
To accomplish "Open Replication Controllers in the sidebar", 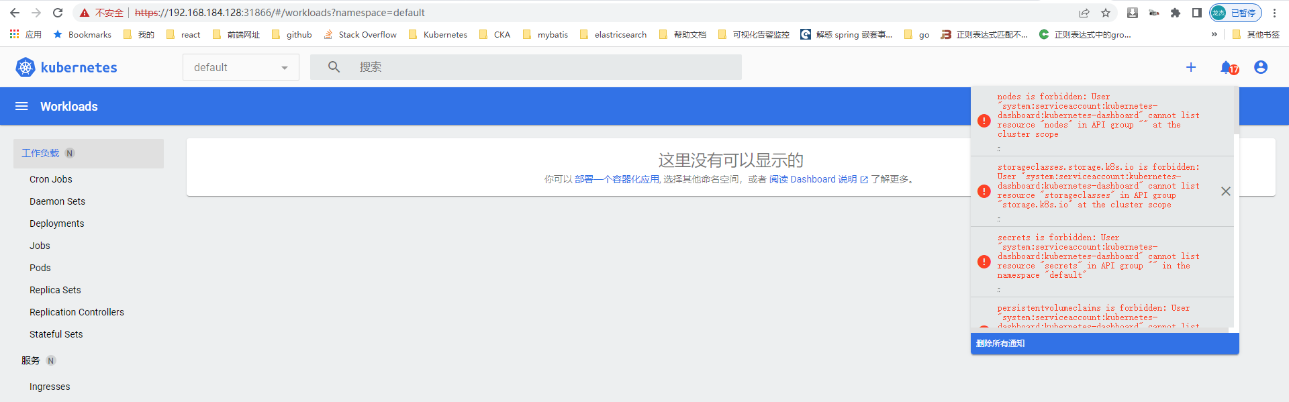I will (77, 312).
